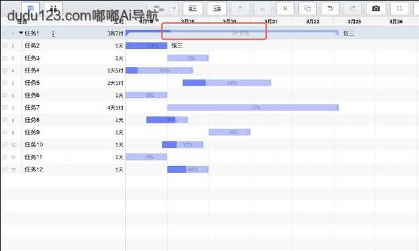Viewport: 419px width, 251px height.
Task: Click the search magnifier icon
Action: click(399, 8)
